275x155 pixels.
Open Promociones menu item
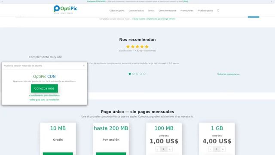[187, 11]
